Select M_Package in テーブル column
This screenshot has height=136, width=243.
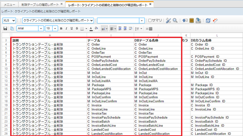[x=110, y=85]
